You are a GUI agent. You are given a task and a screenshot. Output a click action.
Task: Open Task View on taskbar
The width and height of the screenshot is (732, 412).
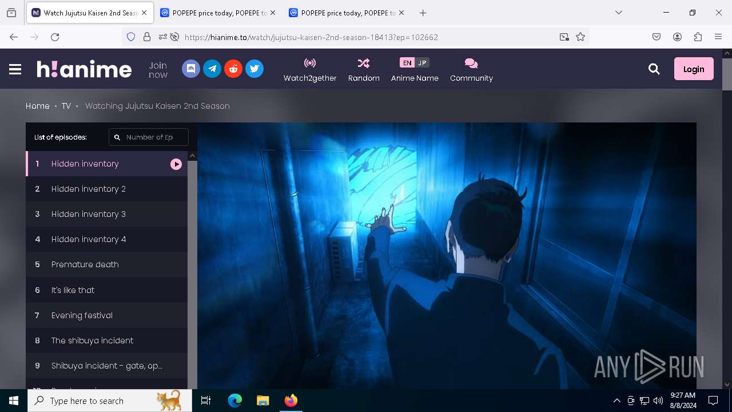(x=206, y=401)
